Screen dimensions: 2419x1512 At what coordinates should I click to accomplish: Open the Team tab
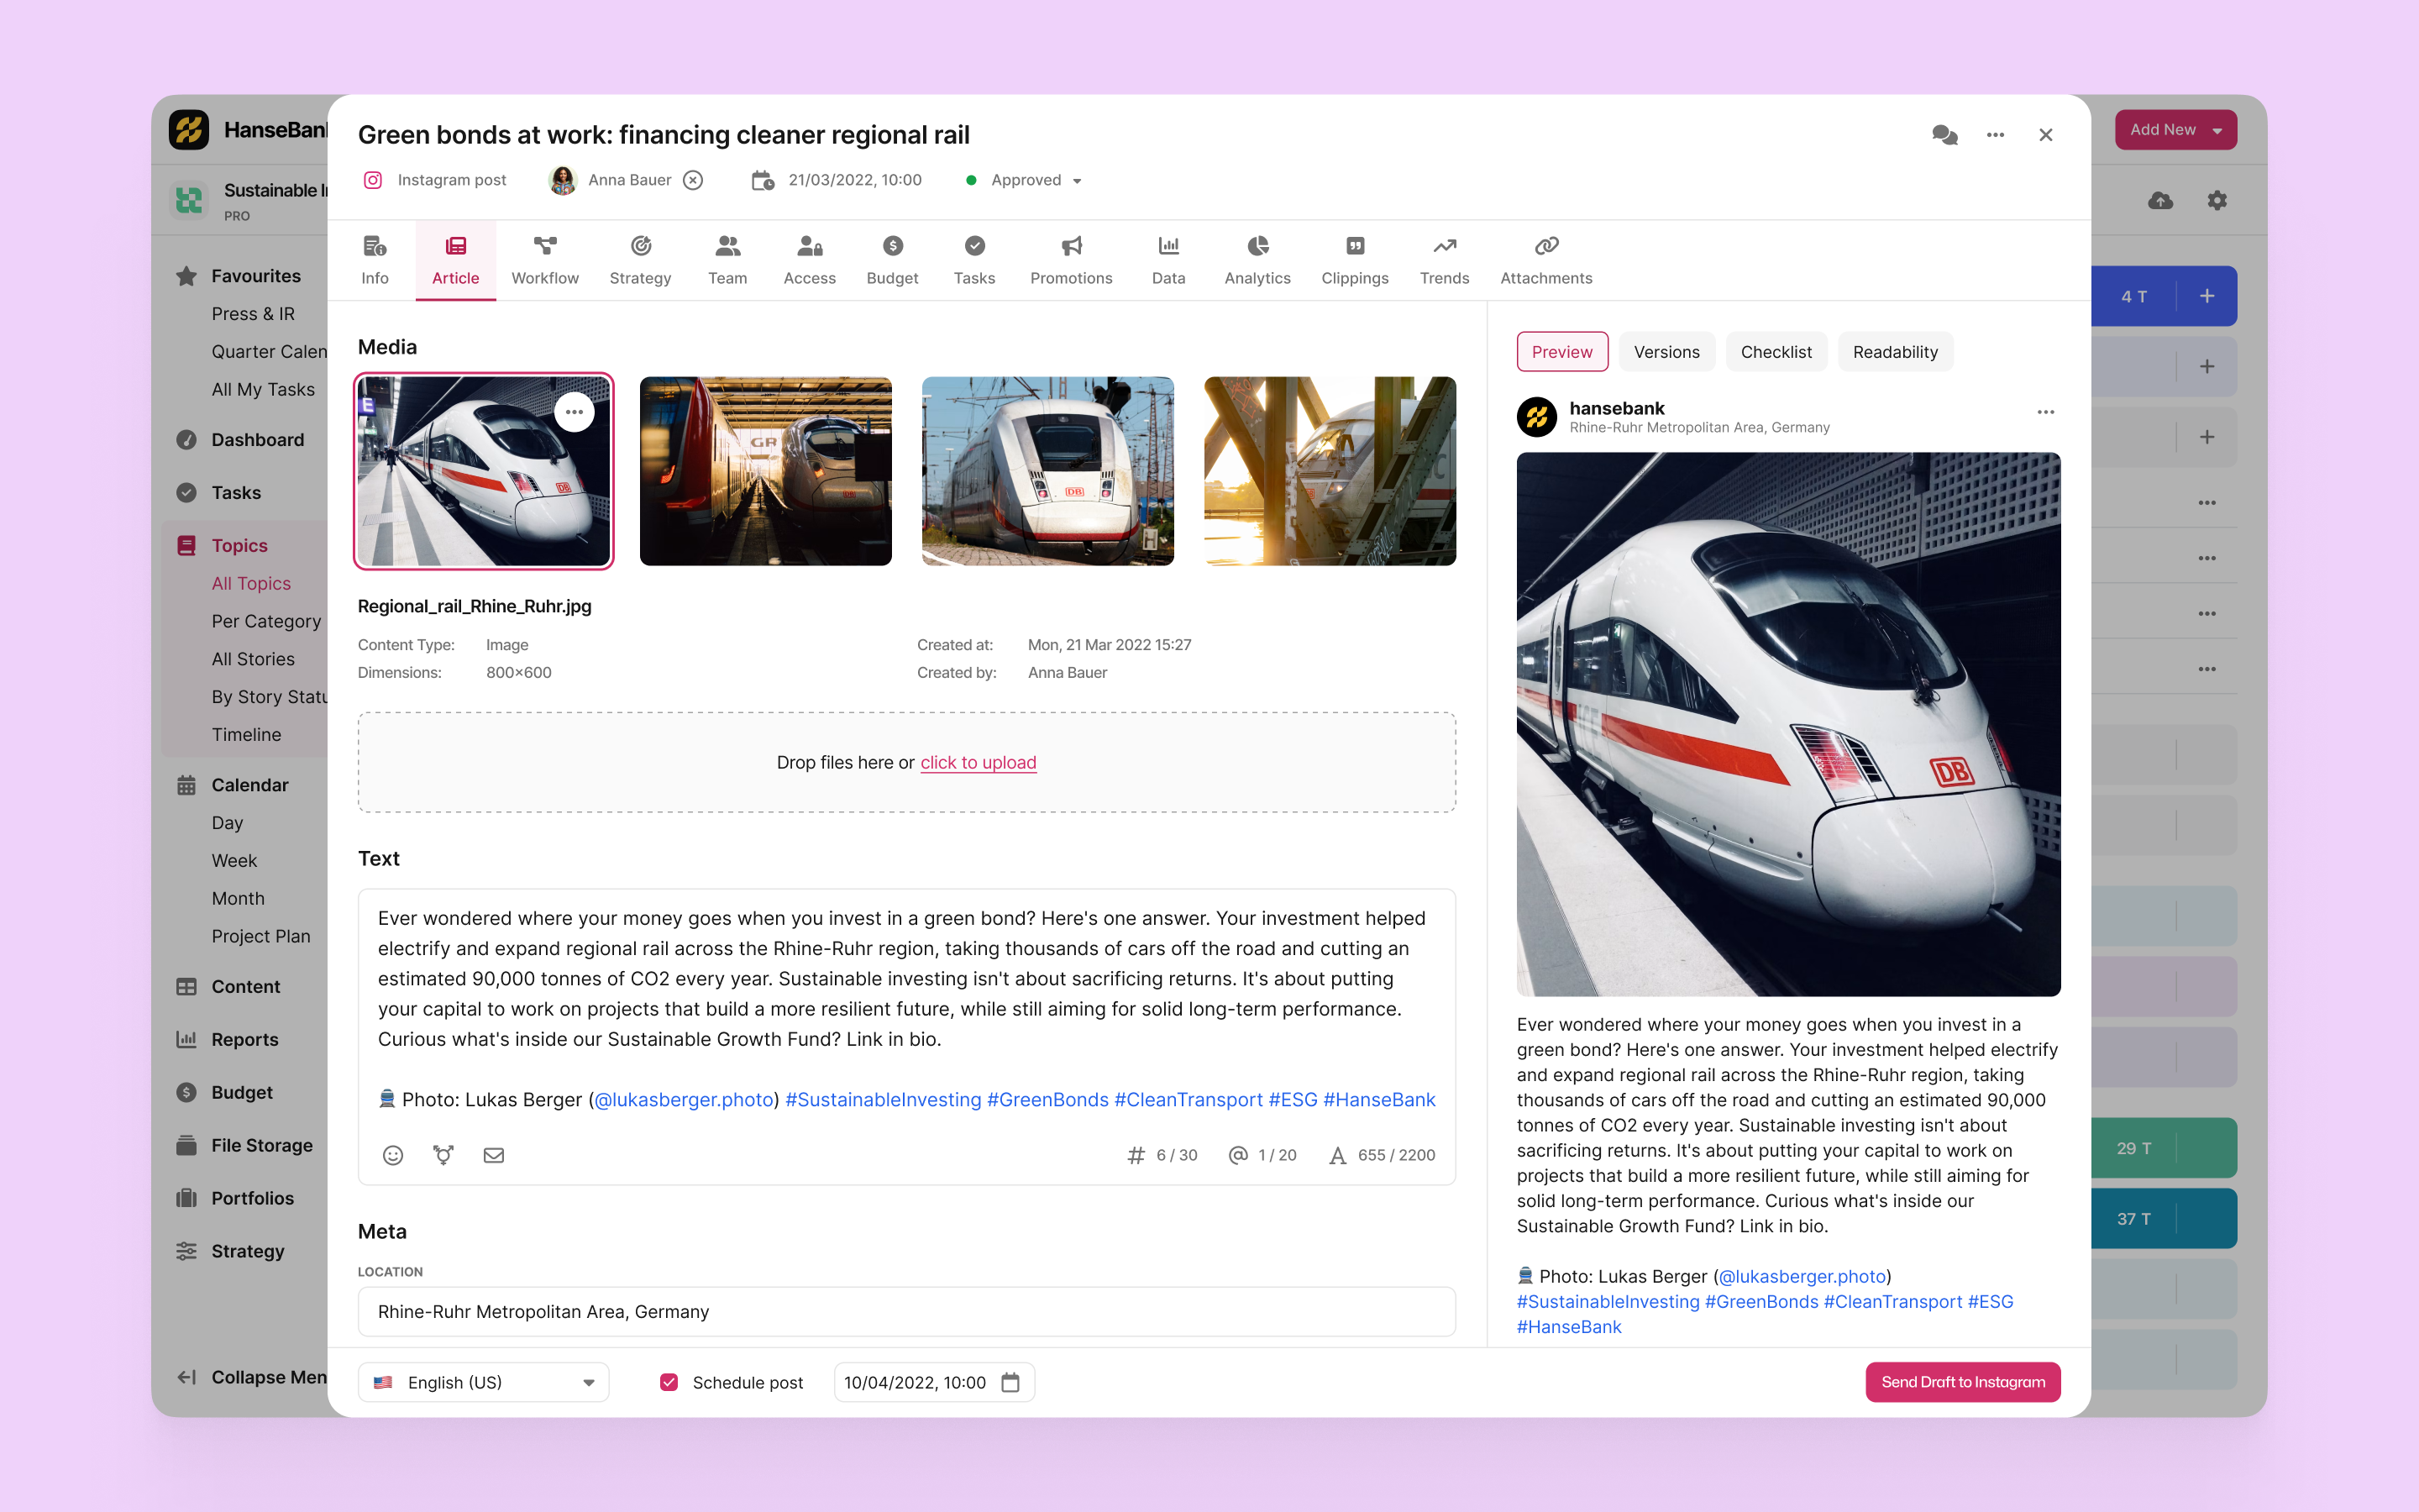(x=727, y=261)
